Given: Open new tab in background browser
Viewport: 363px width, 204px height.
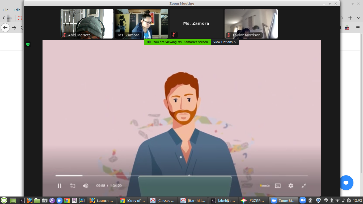Looking at the screenshot, I should click(x=350, y=18).
